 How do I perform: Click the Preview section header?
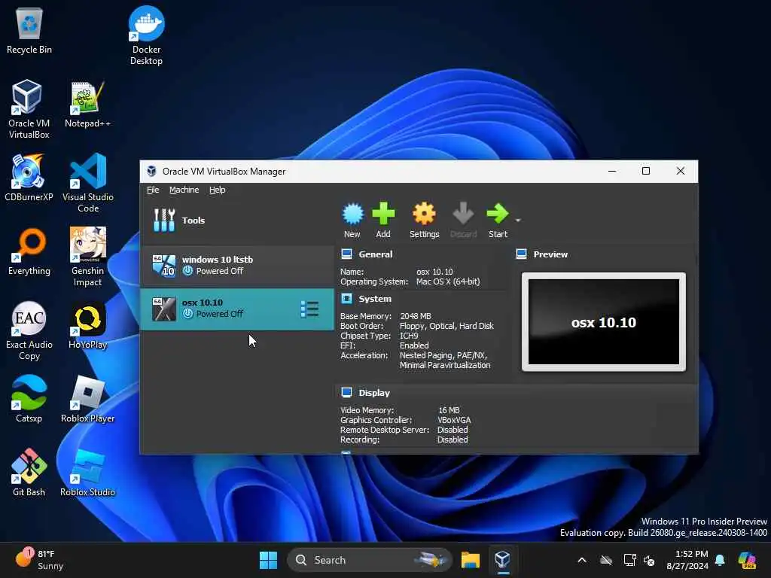(550, 254)
